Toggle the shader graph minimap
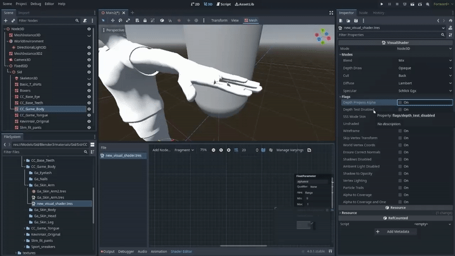This screenshot has height=256, width=455. (263, 150)
